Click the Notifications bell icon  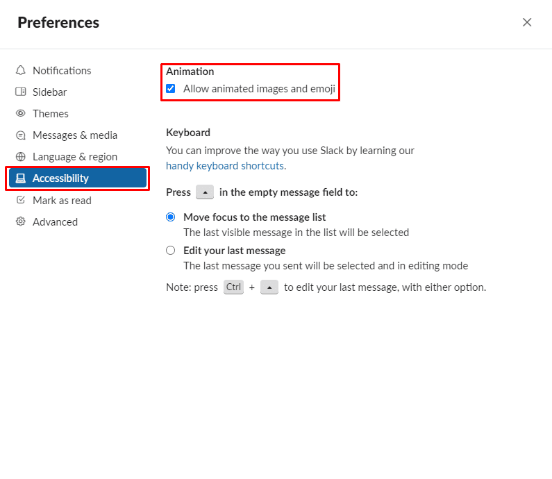pos(21,70)
